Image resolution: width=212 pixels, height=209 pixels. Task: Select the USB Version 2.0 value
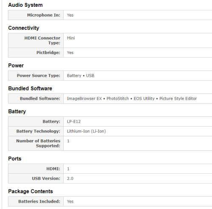pos(70,178)
